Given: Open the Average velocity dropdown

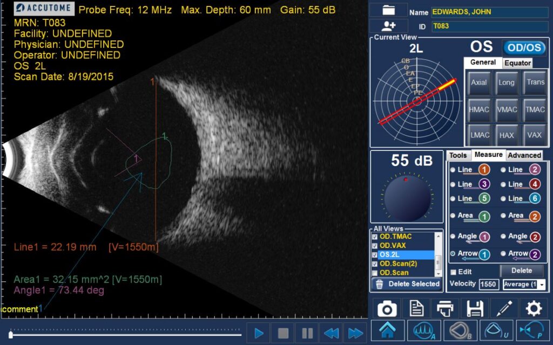Looking at the screenshot, I should pyautogui.click(x=523, y=284).
